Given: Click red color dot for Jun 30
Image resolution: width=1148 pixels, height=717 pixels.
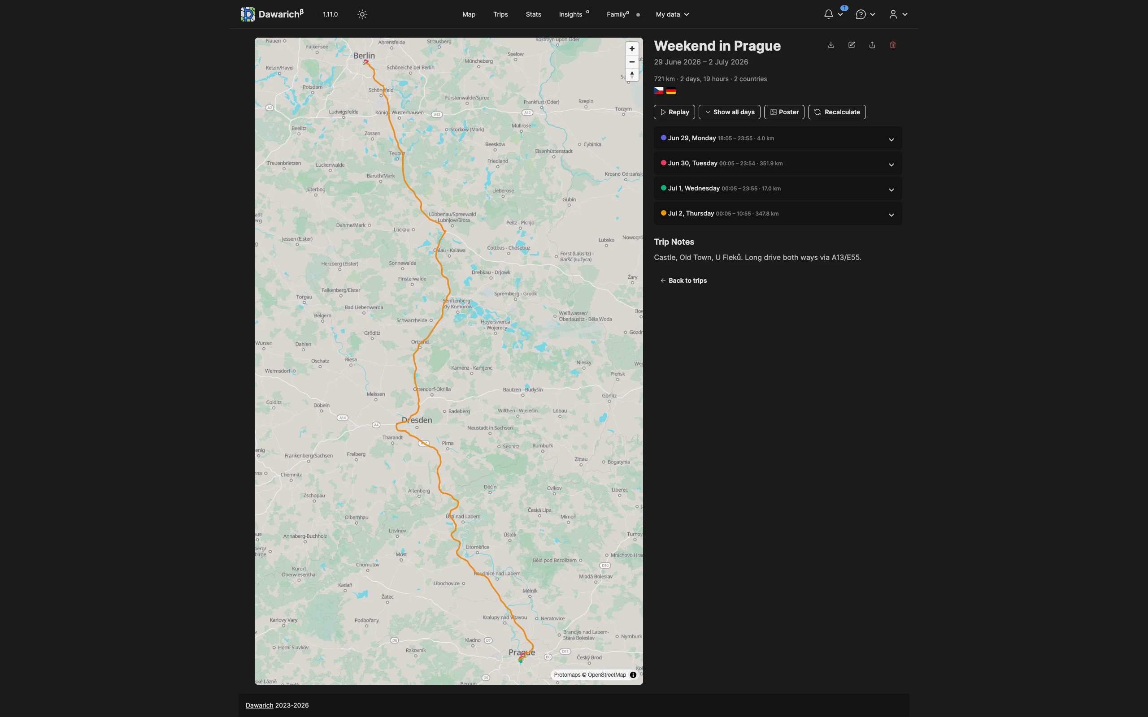Looking at the screenshot, I should (664, 163).
